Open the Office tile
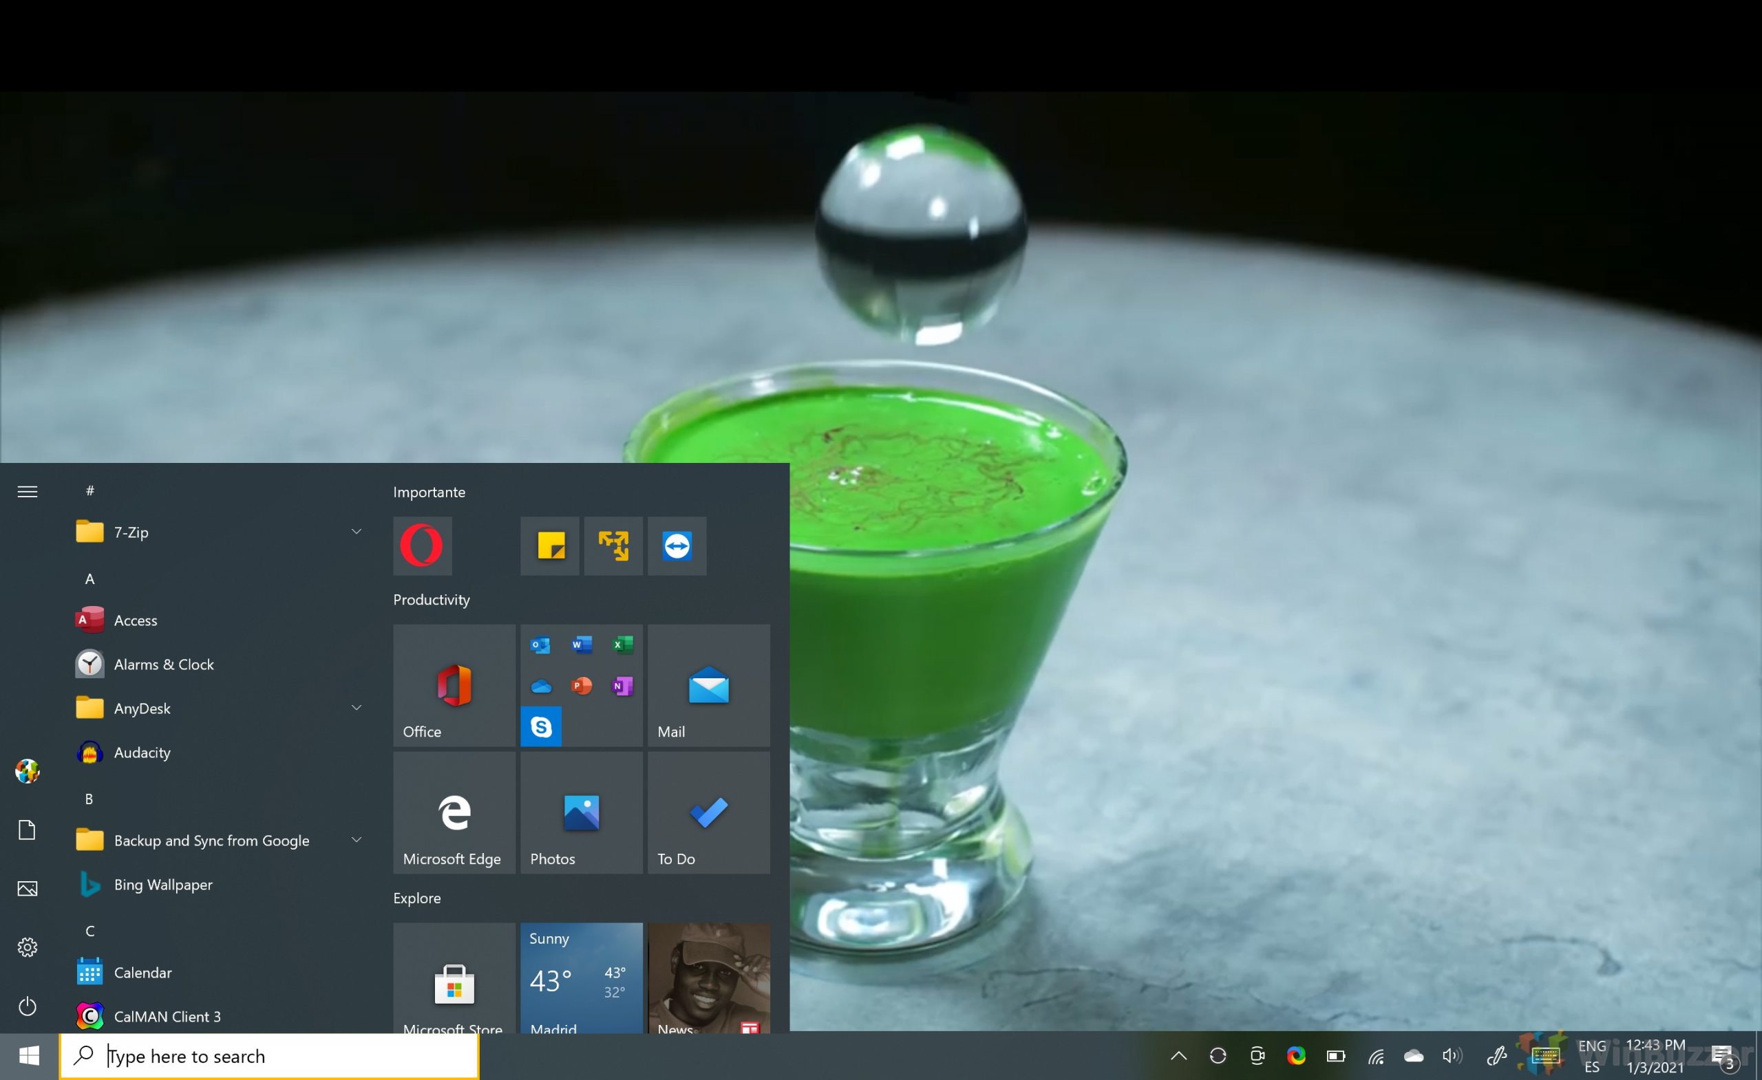The height and width of the screenshot is (1080, 1762). [454, 684]
